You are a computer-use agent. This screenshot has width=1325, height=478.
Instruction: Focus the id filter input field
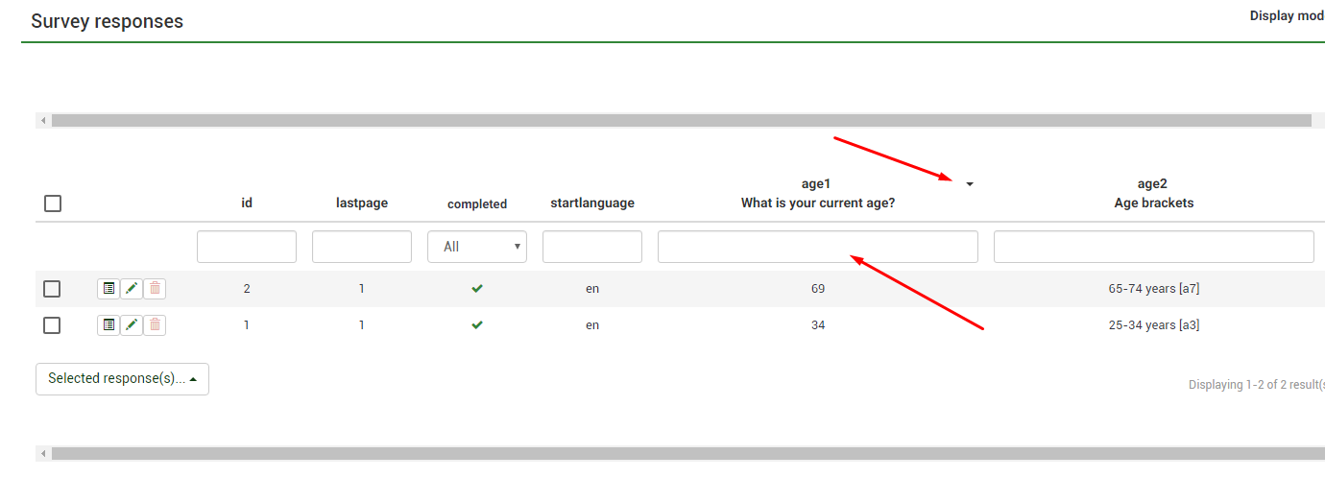pos(247,247)
